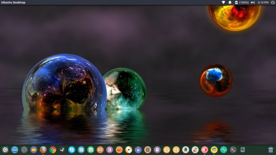276x155 pixels.
Task: Open the orange presentation dock icon
Action: pos(100,150)
